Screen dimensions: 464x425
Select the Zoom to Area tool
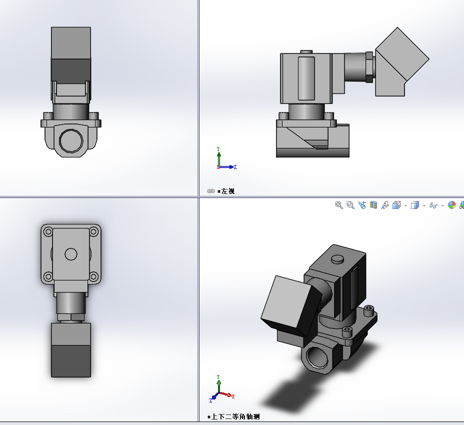(350, 205)
